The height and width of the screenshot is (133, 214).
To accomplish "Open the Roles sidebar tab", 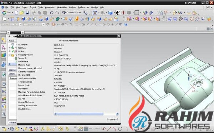I will 4,99.
